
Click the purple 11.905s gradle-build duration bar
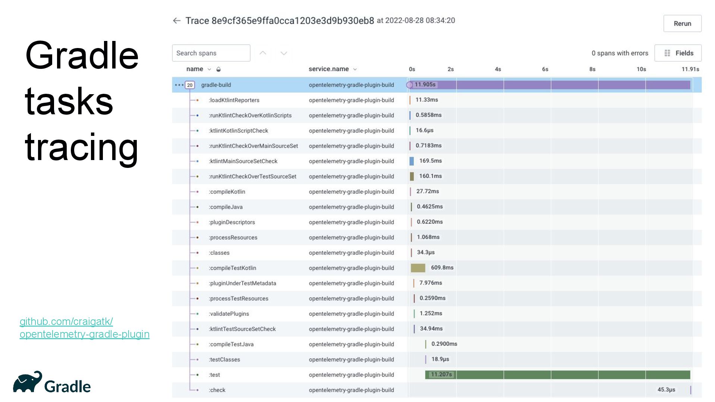tap(550, 85)
